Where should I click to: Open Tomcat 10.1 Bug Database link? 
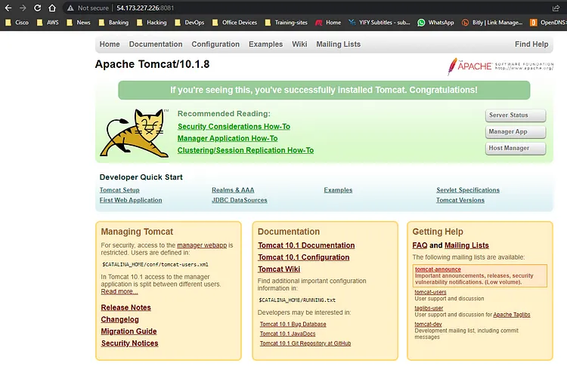click(x=293, y=324)
